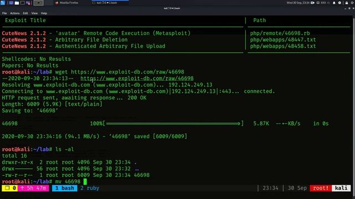Open the Edit menu in the terminal
Viewport: 355px width, 199px height.
[26, 13]
